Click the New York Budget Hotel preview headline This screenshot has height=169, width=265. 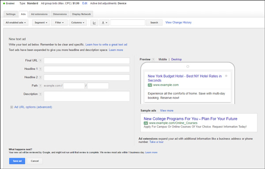(185, 79)
